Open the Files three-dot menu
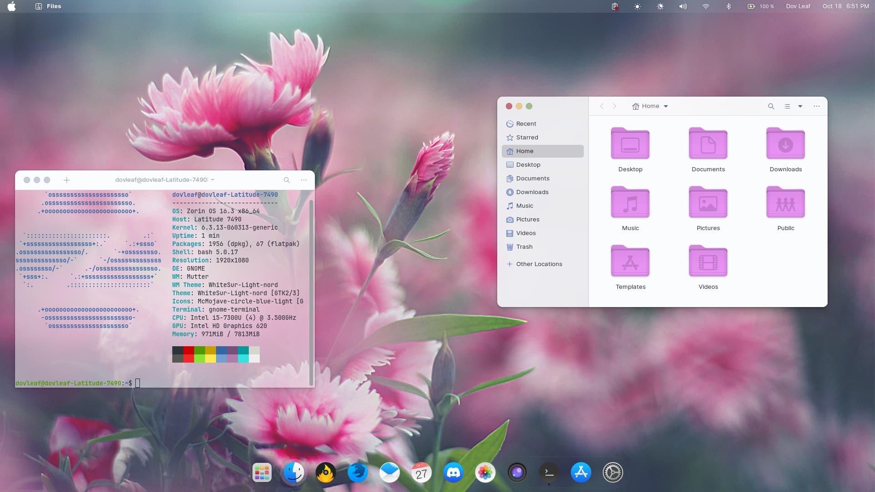The width and height of the screenshot is (875, 492). (x=817, y=106)
